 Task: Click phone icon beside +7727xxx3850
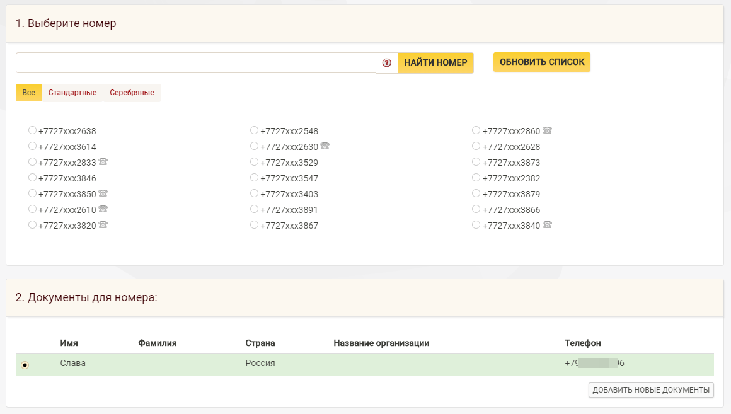tap(103, 193)
